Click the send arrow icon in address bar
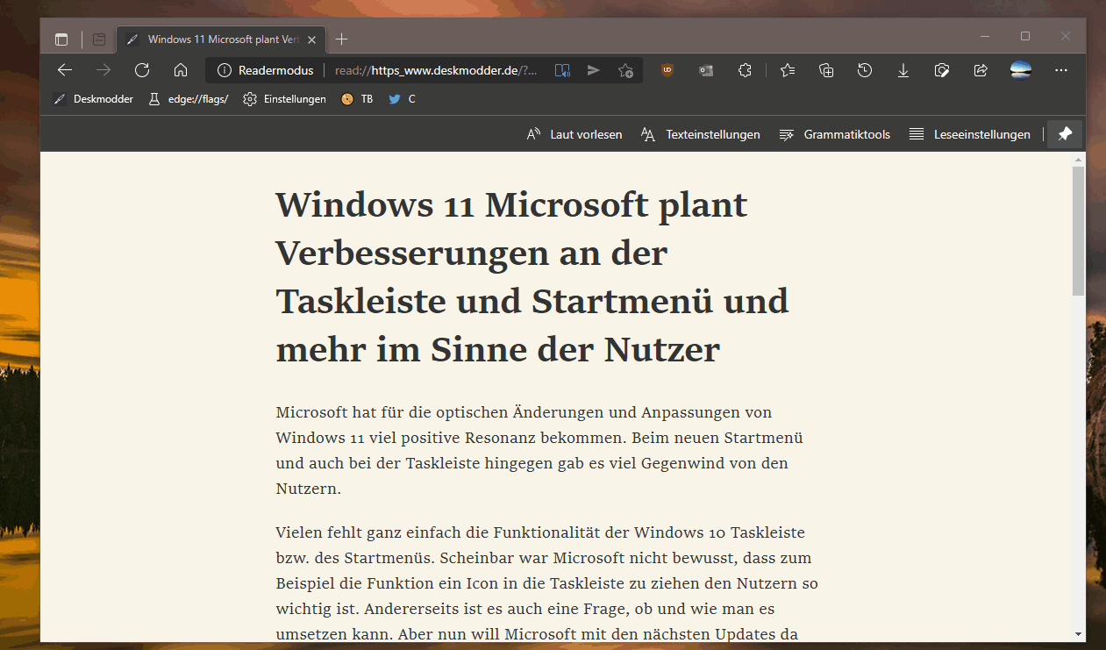Image resolution: width=1106 pixels, height=650 pixels. pyautogui.click(x=594, y=70)
